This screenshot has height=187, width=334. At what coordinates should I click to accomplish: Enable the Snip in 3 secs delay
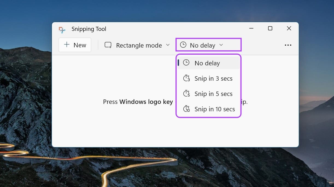coord(213,78)
